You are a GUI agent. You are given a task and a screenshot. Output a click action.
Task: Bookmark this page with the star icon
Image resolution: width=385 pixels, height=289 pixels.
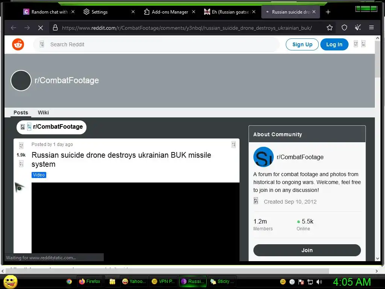(x=329, y=28)
